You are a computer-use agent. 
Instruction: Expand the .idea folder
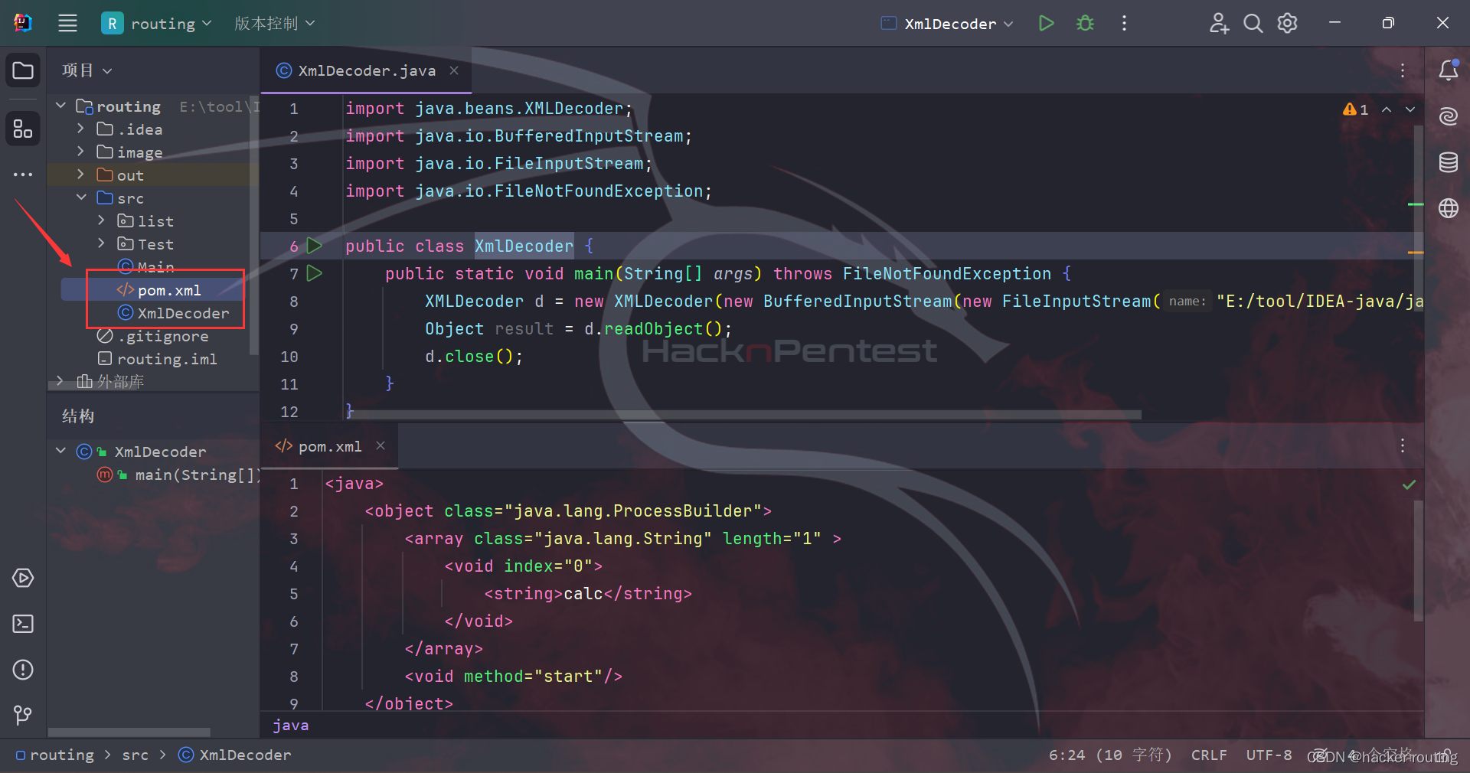pos(80,129)
